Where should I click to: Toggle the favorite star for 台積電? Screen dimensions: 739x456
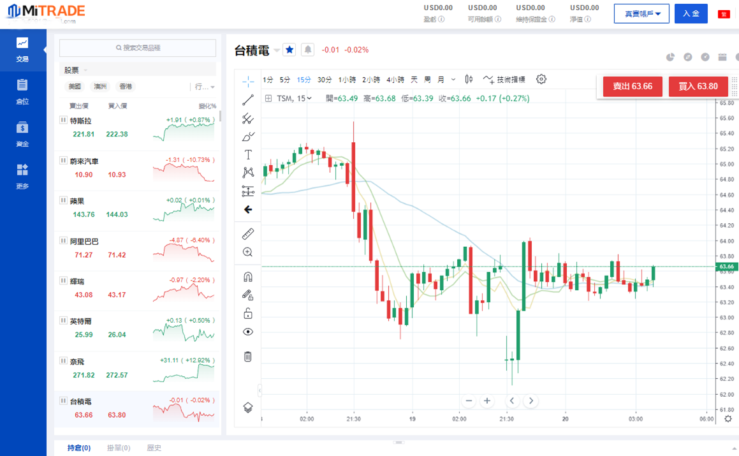[x=289, y=50]
